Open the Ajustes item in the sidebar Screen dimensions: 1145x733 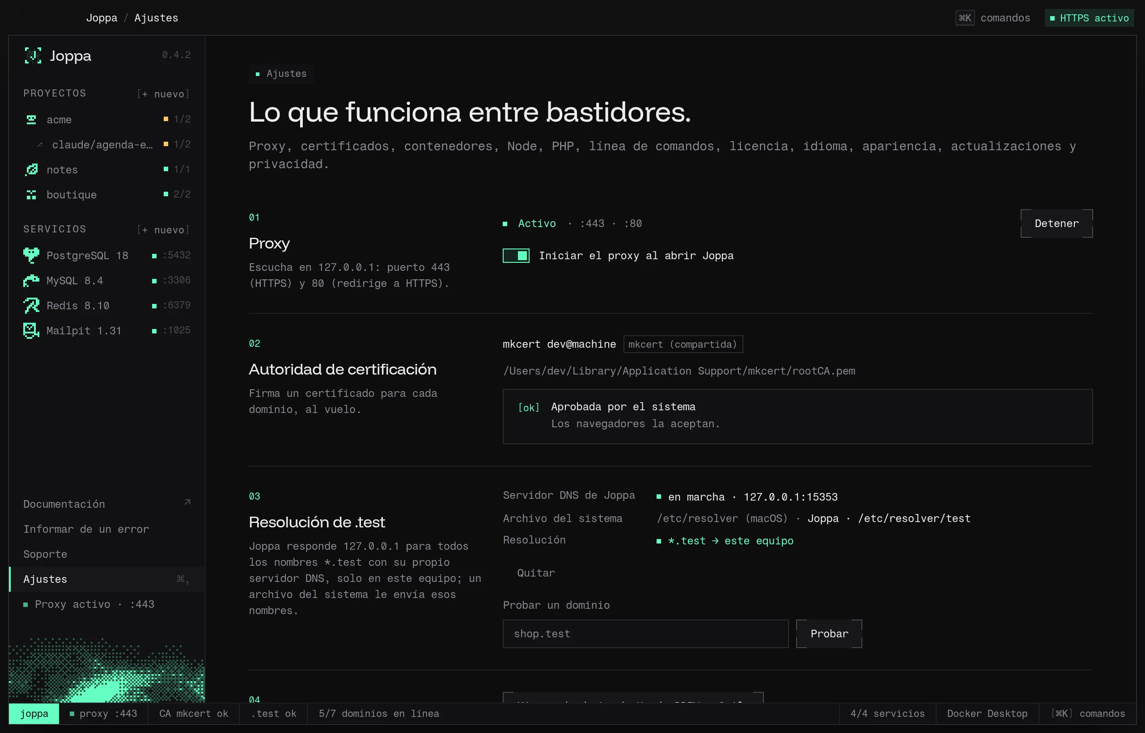[107, 579]
